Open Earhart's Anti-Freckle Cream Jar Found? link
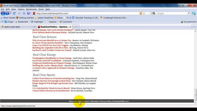The height and width of the screenshot is (111, 197). pyautogui.click(x=52, y=50)
